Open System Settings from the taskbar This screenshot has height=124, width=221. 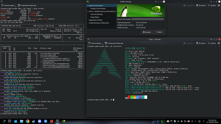[x=10, y=121]
